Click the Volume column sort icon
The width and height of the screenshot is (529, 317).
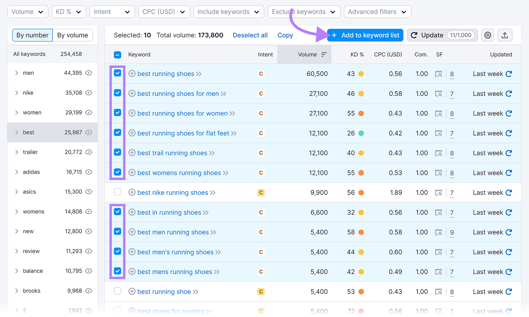coord(324,54)
